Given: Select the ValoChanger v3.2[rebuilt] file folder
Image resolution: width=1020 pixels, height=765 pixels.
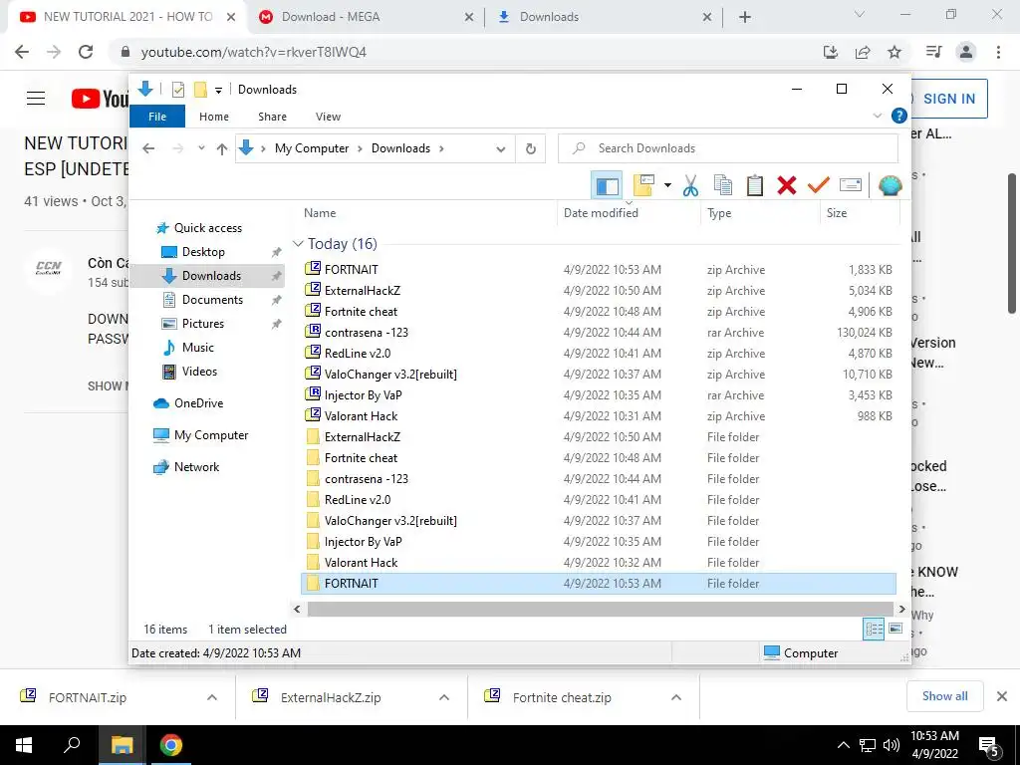Looking at the screenshot, I should (599, 520).
